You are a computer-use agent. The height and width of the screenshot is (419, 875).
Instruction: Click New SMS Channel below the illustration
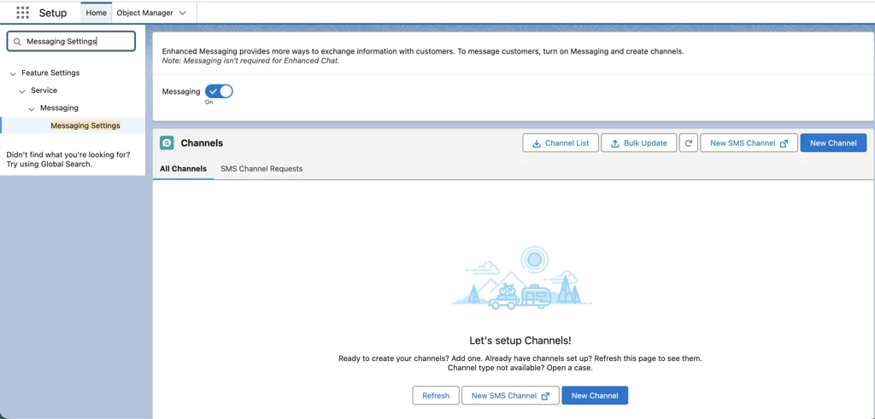pyautogui.click(x=511, y=396)
